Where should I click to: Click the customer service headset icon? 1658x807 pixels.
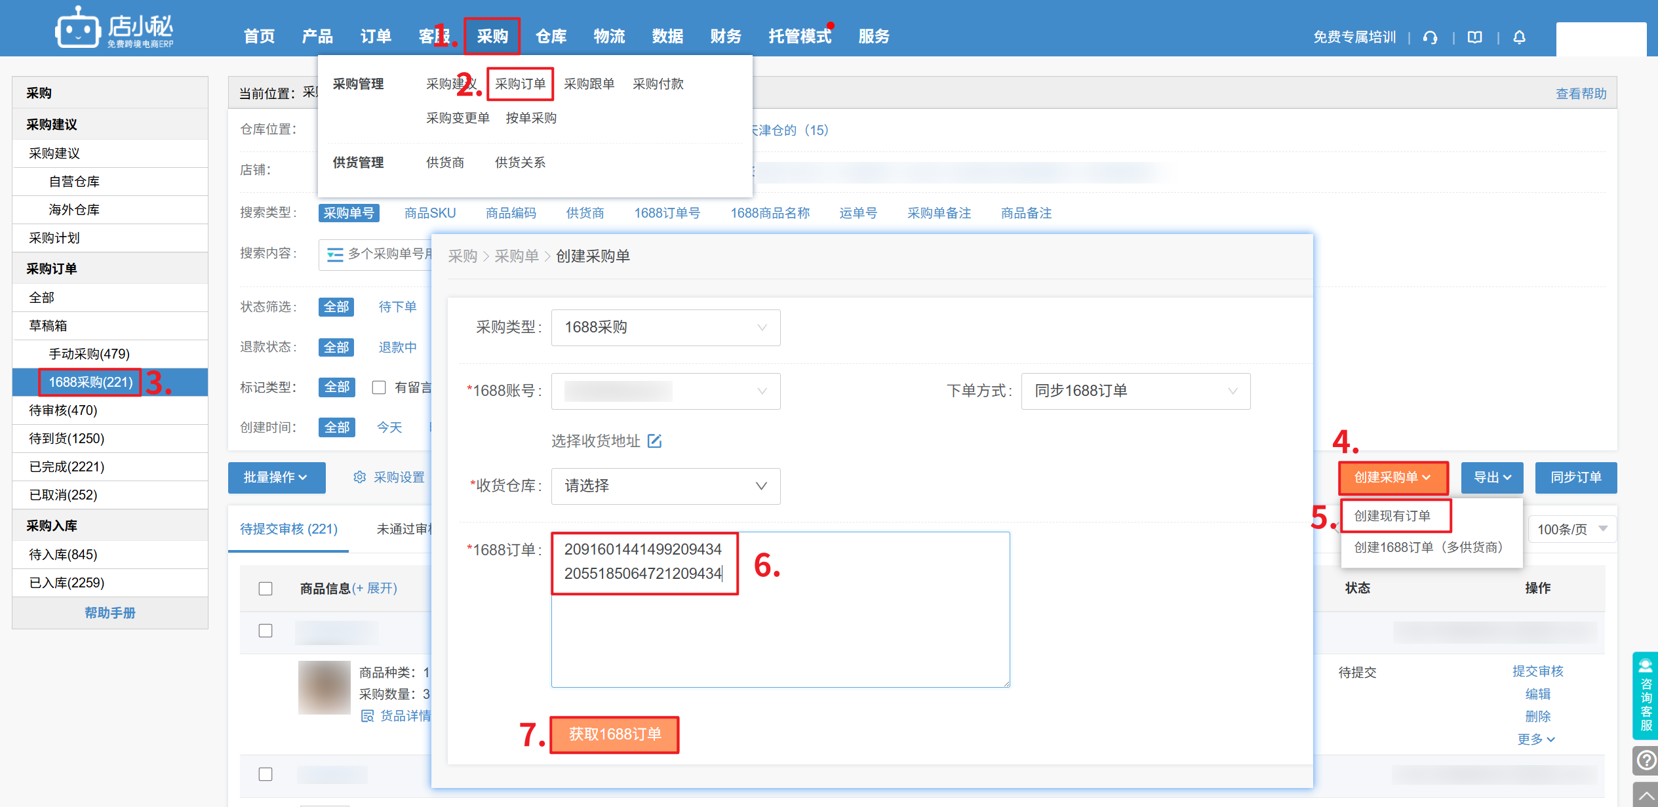[1430, 37]
